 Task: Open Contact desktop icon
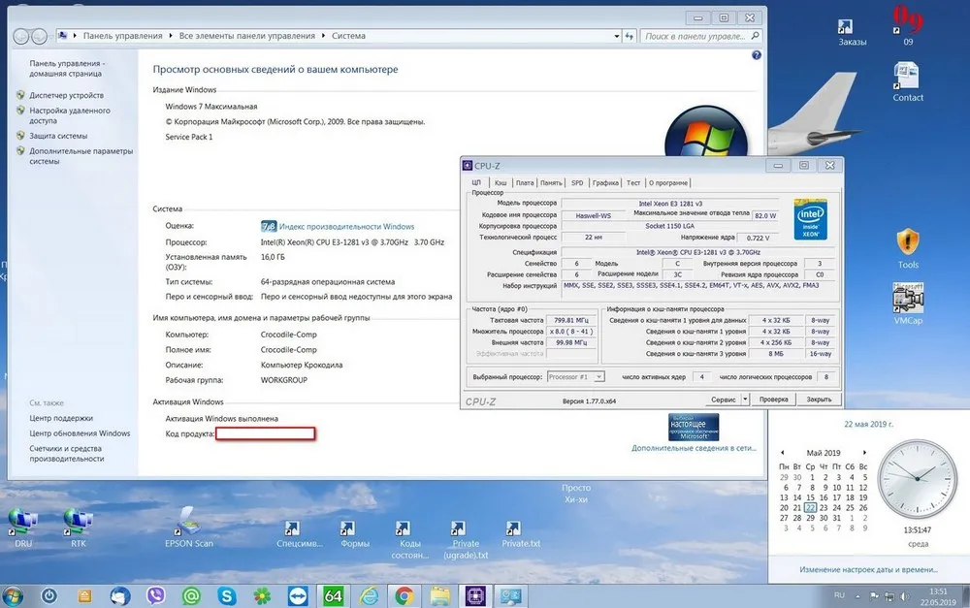(x=908, y=81)
